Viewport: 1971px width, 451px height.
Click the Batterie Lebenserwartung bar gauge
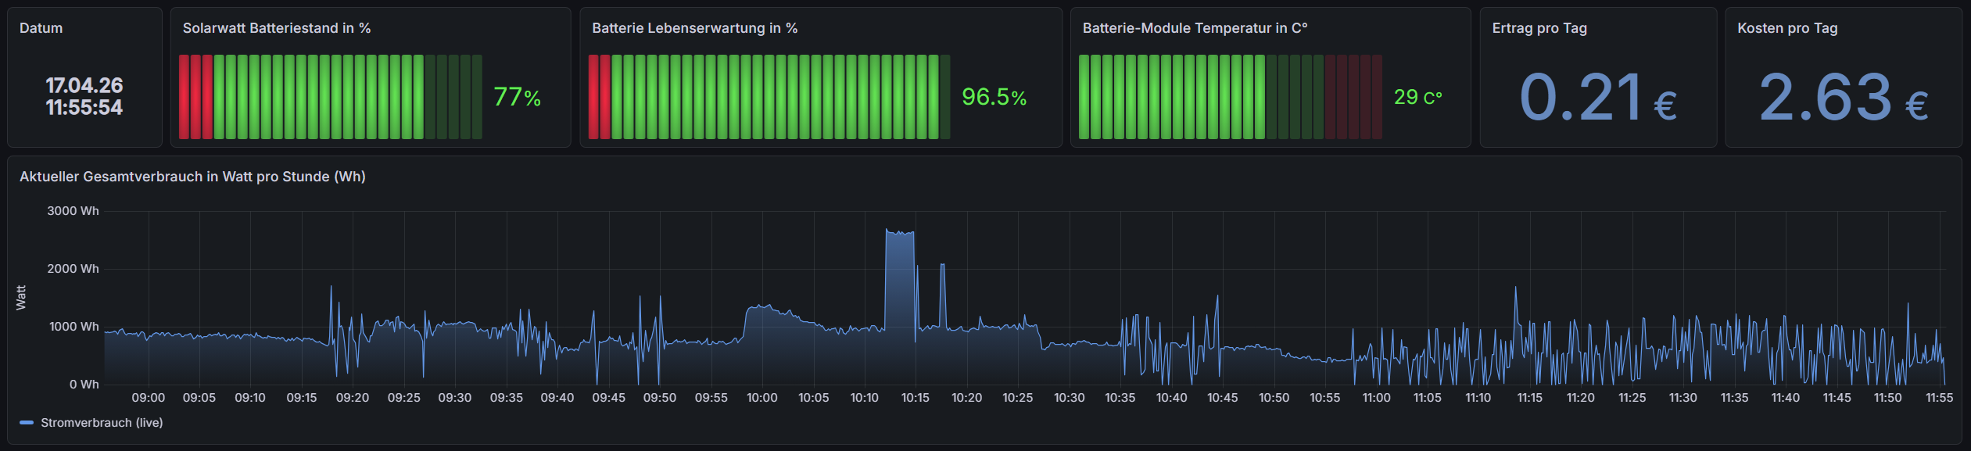click(x=769, y=97)
